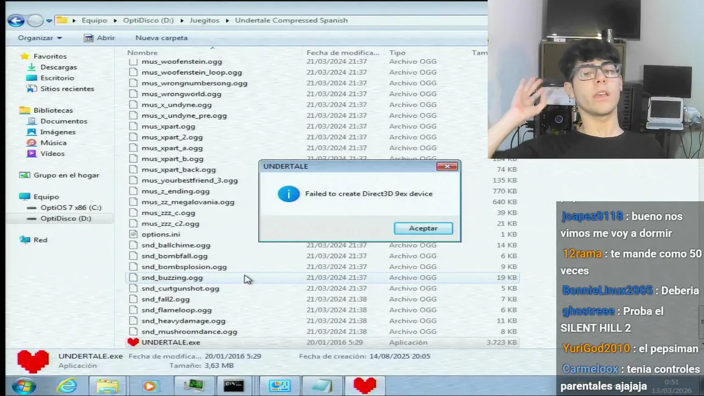Open Favoritos in the navigation pane
Screen dimensions: 704x396
coord(50,56)
